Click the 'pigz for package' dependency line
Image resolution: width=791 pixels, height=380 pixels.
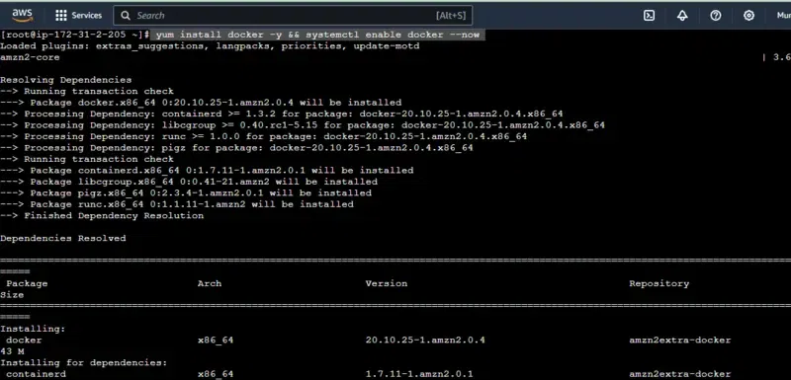(x=236, y=148)
